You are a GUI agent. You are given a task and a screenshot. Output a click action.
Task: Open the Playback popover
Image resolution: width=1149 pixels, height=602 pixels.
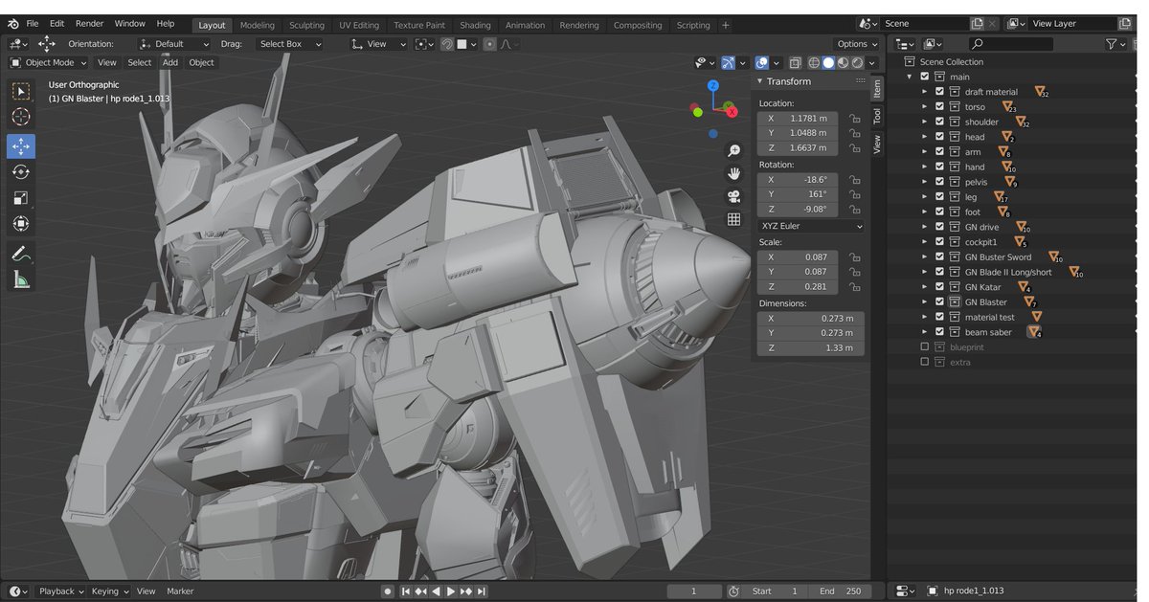click(x=60, y=591)
